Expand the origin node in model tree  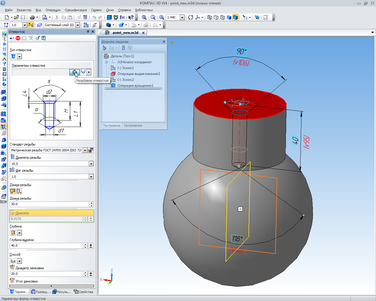[107, 62]
